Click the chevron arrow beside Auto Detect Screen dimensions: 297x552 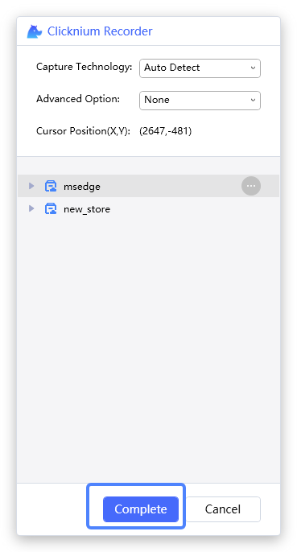click(x=253, y=68)
